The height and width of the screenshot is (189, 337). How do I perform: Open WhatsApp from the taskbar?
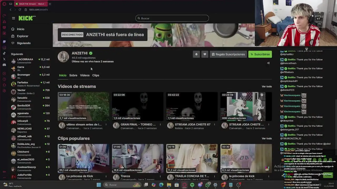[208, 185]
